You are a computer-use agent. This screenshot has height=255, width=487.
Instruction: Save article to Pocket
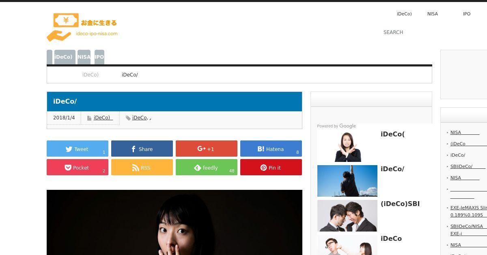pos(78,167)
